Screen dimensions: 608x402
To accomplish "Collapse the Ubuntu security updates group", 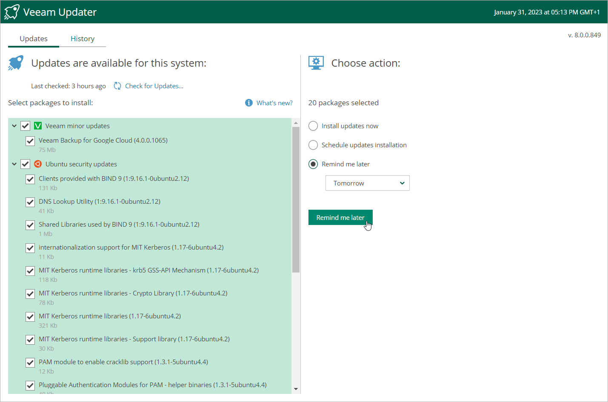I will 14,164.
